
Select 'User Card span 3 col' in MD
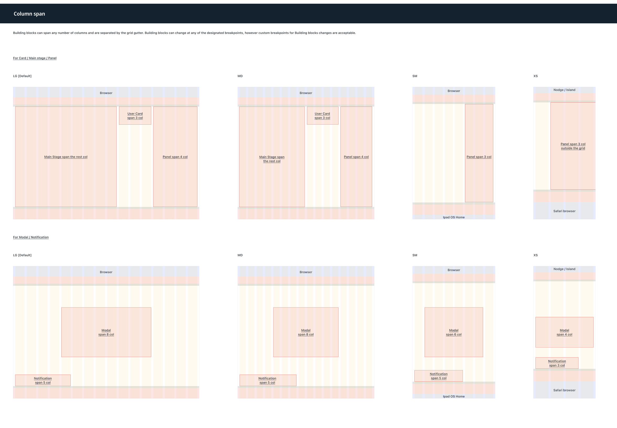pos(322,116)
